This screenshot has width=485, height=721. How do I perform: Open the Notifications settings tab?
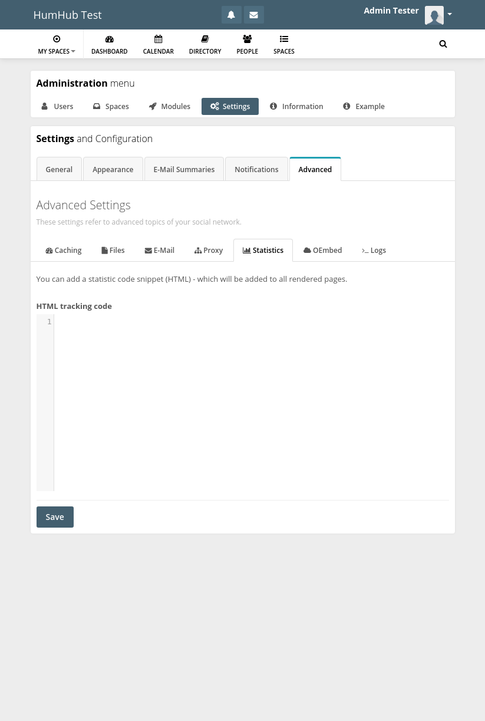tap(256, 169)
